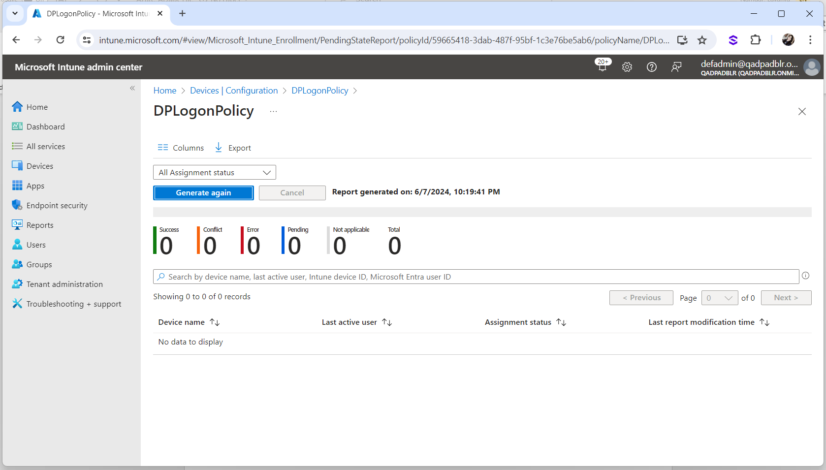
Task: Open Apps in the sidebar
Action: [28, 186]
